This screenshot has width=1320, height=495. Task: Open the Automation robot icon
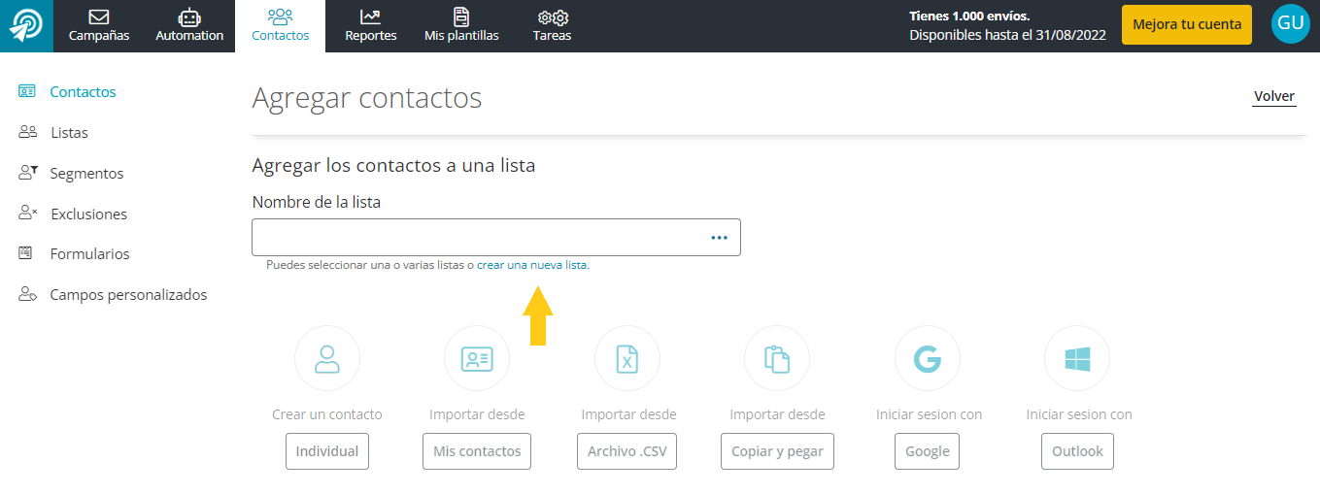tap(189, 16)
